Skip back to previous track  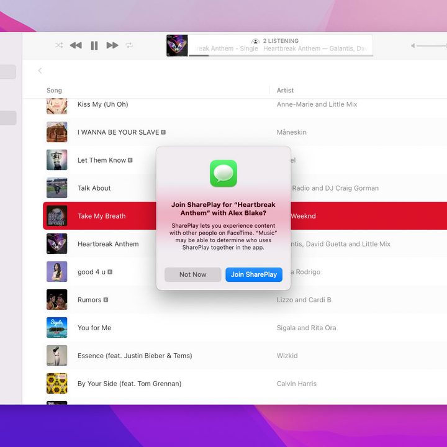click(76, 45)
